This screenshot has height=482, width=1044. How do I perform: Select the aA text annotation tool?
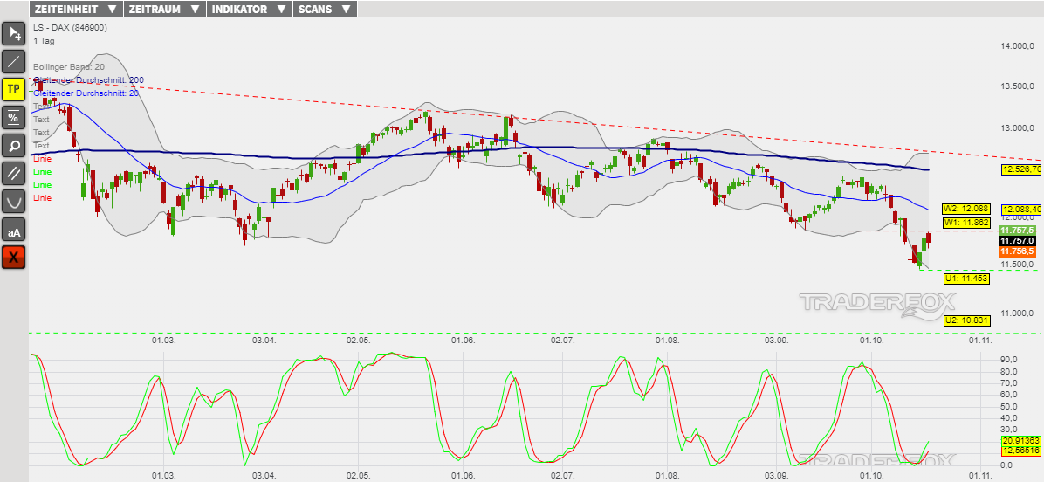pos(14,229)
